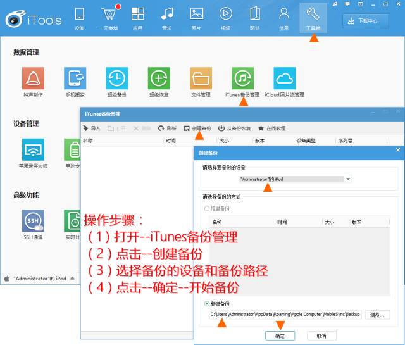Open the 视频 (Video) tab
The width and height of the screenshot is (405, 345).
tap(225, 19)
